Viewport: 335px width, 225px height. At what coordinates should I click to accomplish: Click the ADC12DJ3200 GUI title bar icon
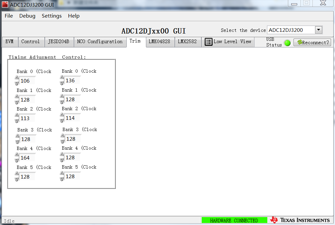click(5, 5)
